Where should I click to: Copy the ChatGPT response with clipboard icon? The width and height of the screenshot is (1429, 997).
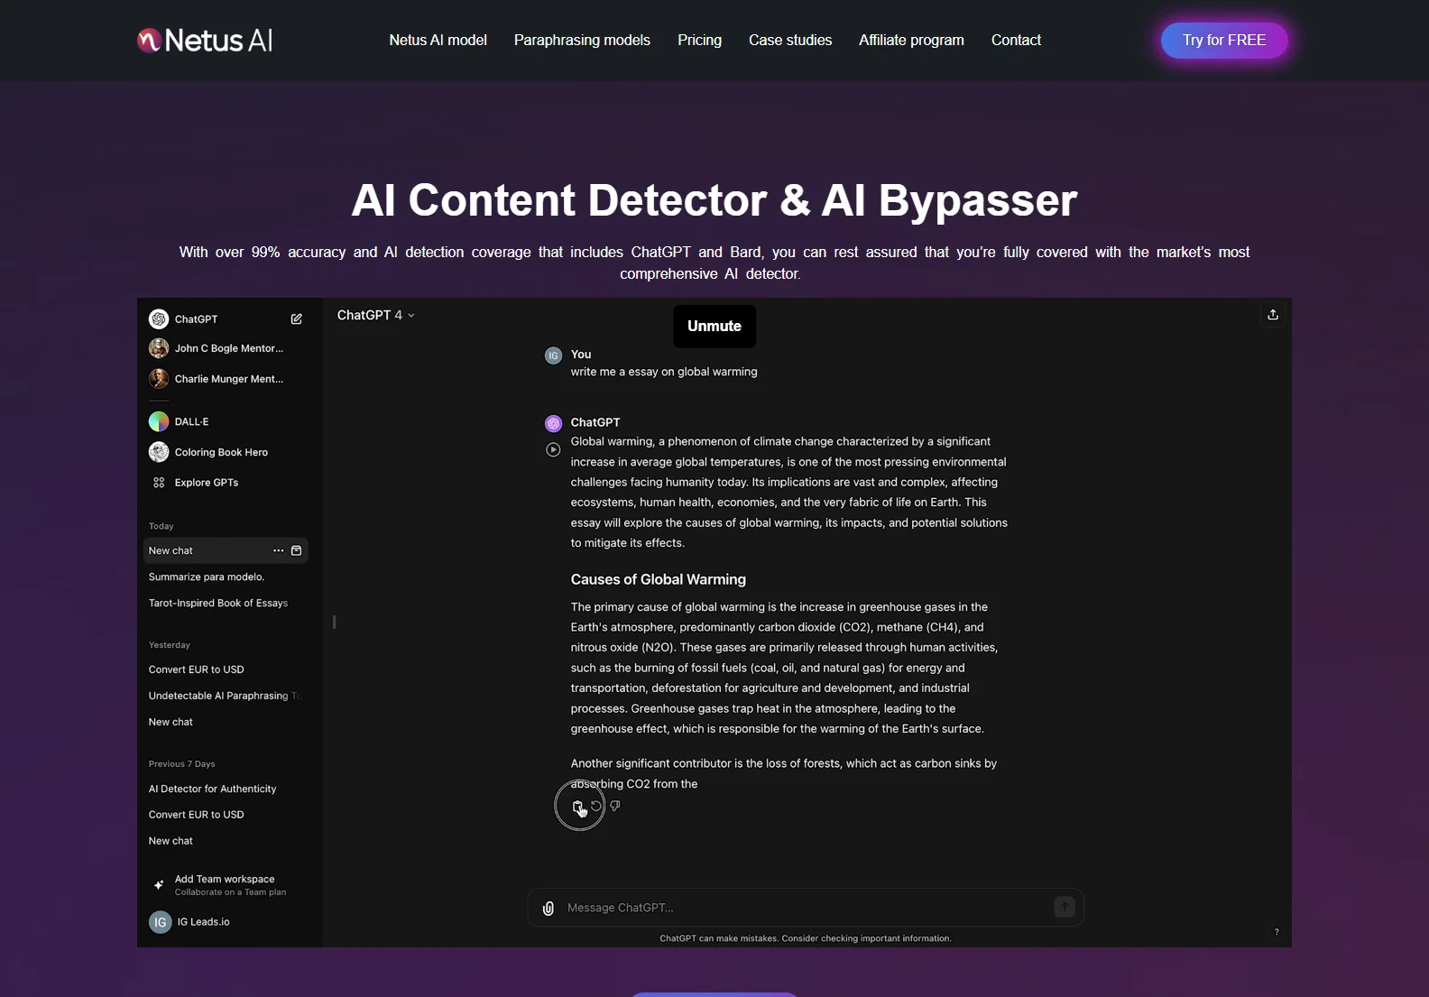click(578, 807)
